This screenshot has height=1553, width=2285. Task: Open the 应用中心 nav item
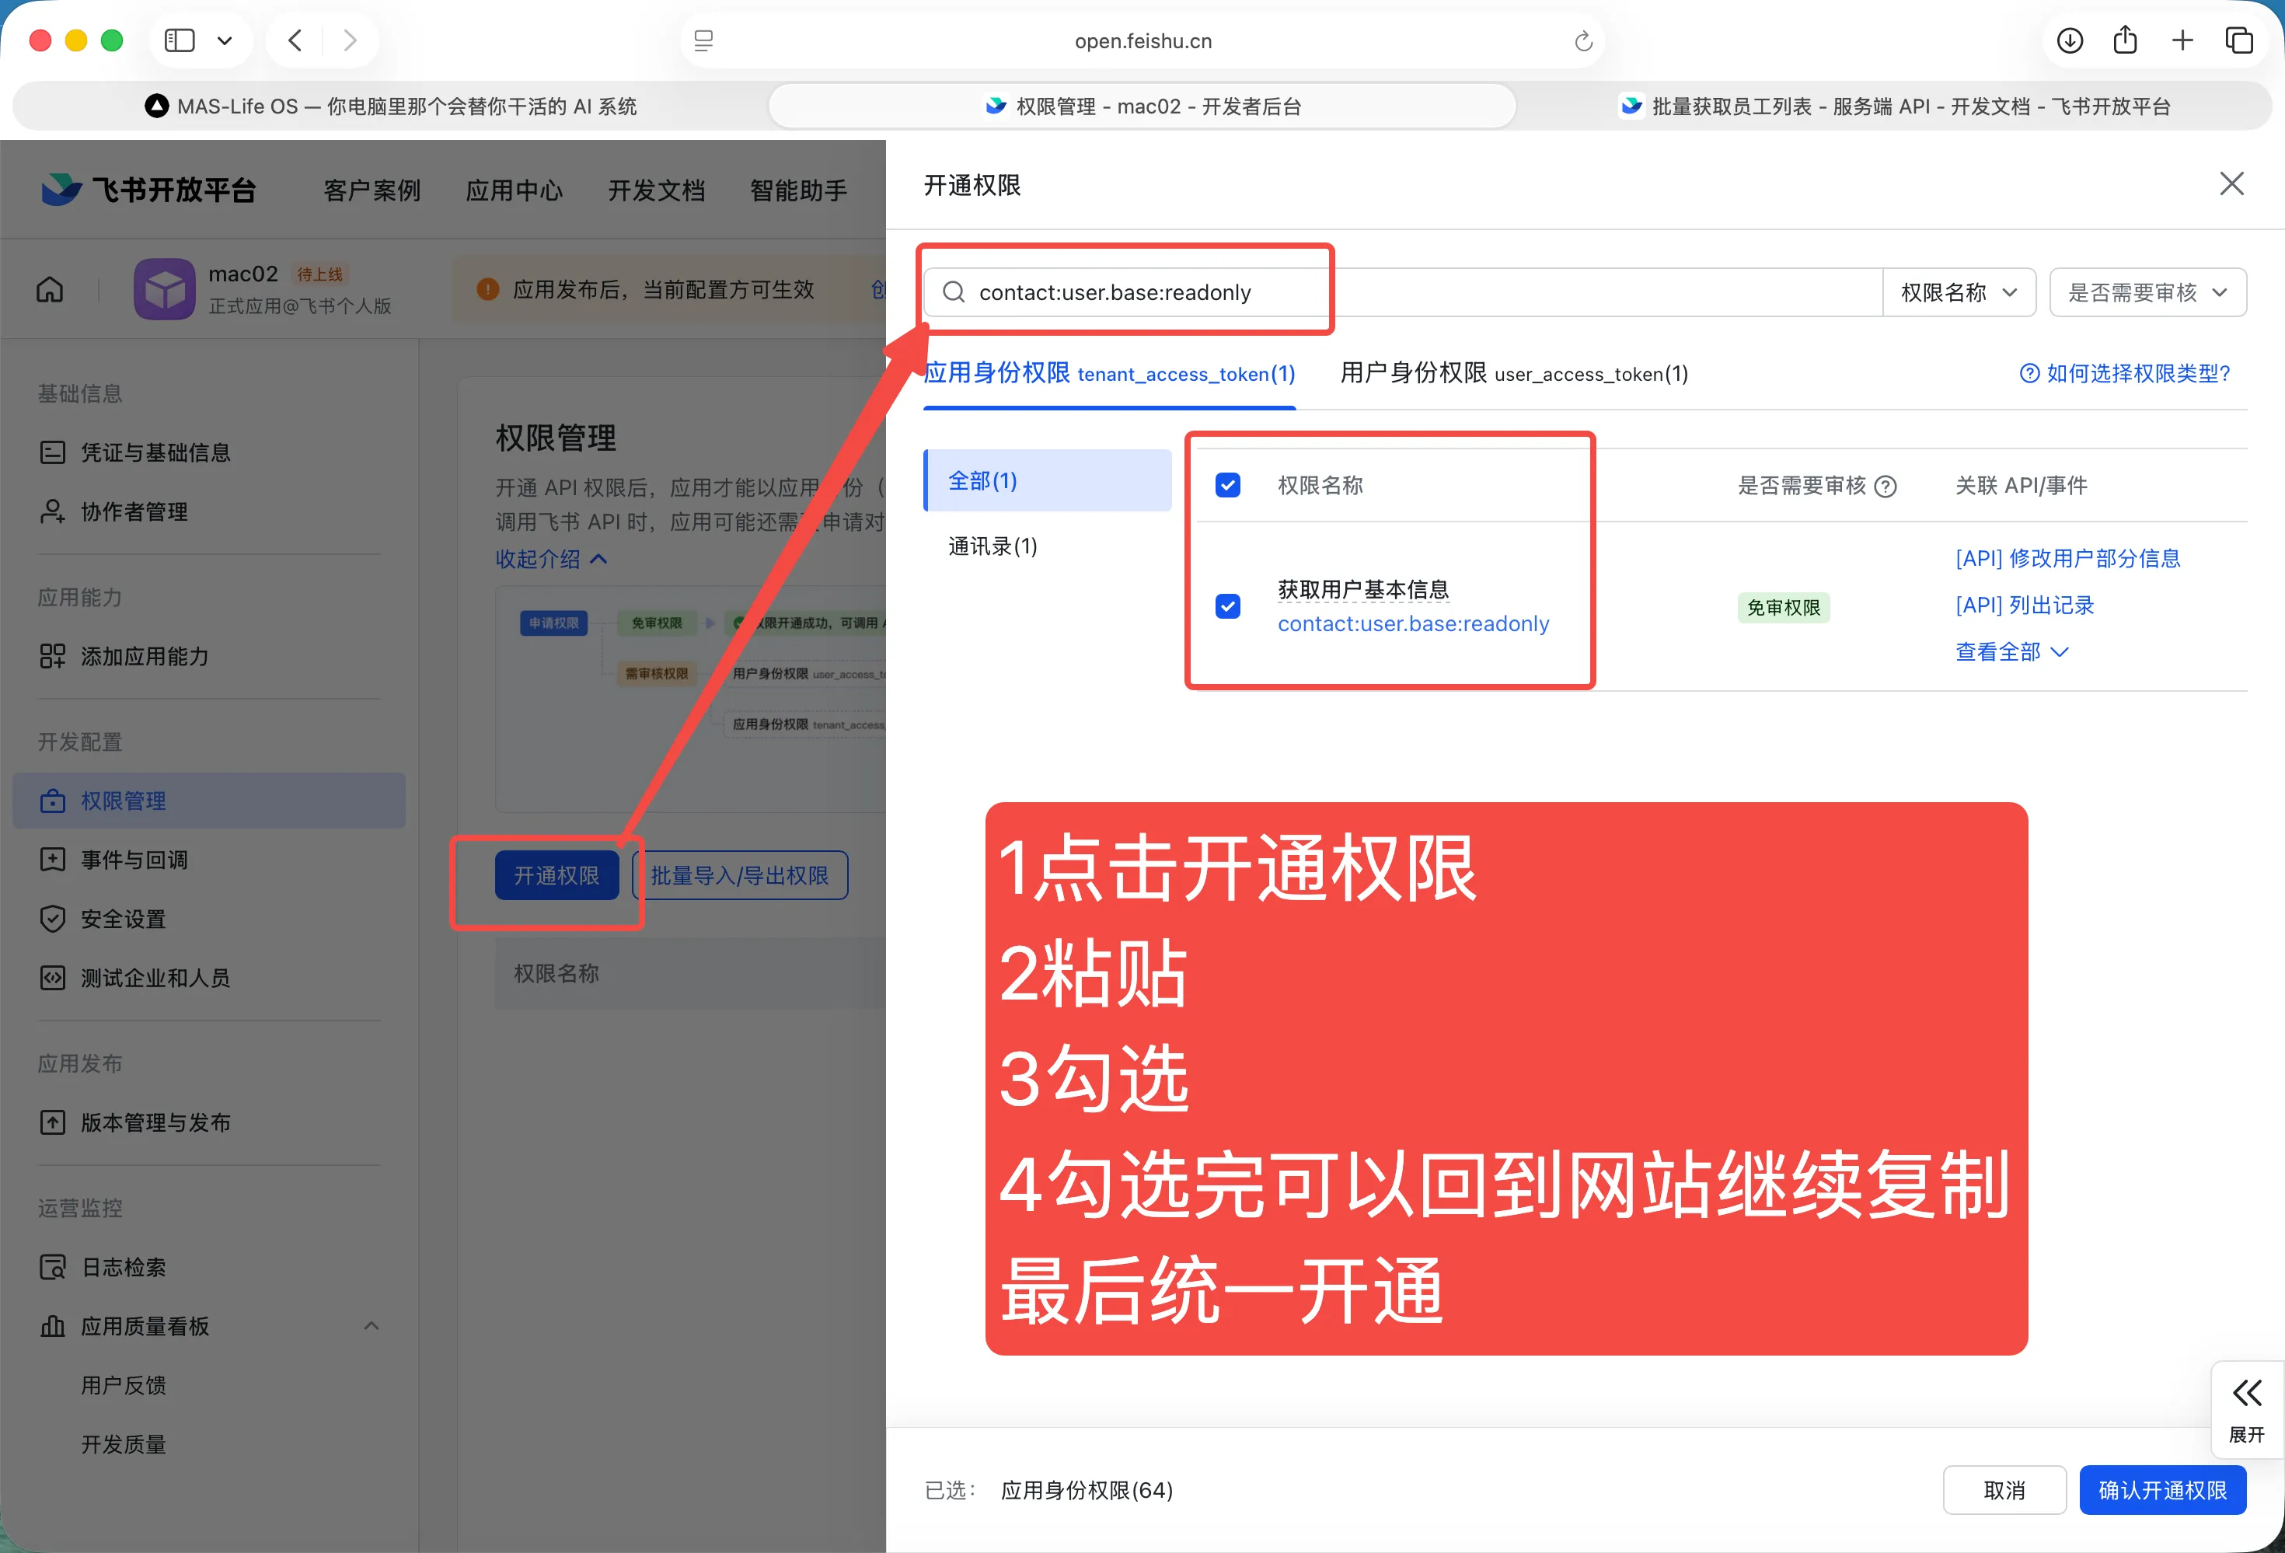coord(515,190)
